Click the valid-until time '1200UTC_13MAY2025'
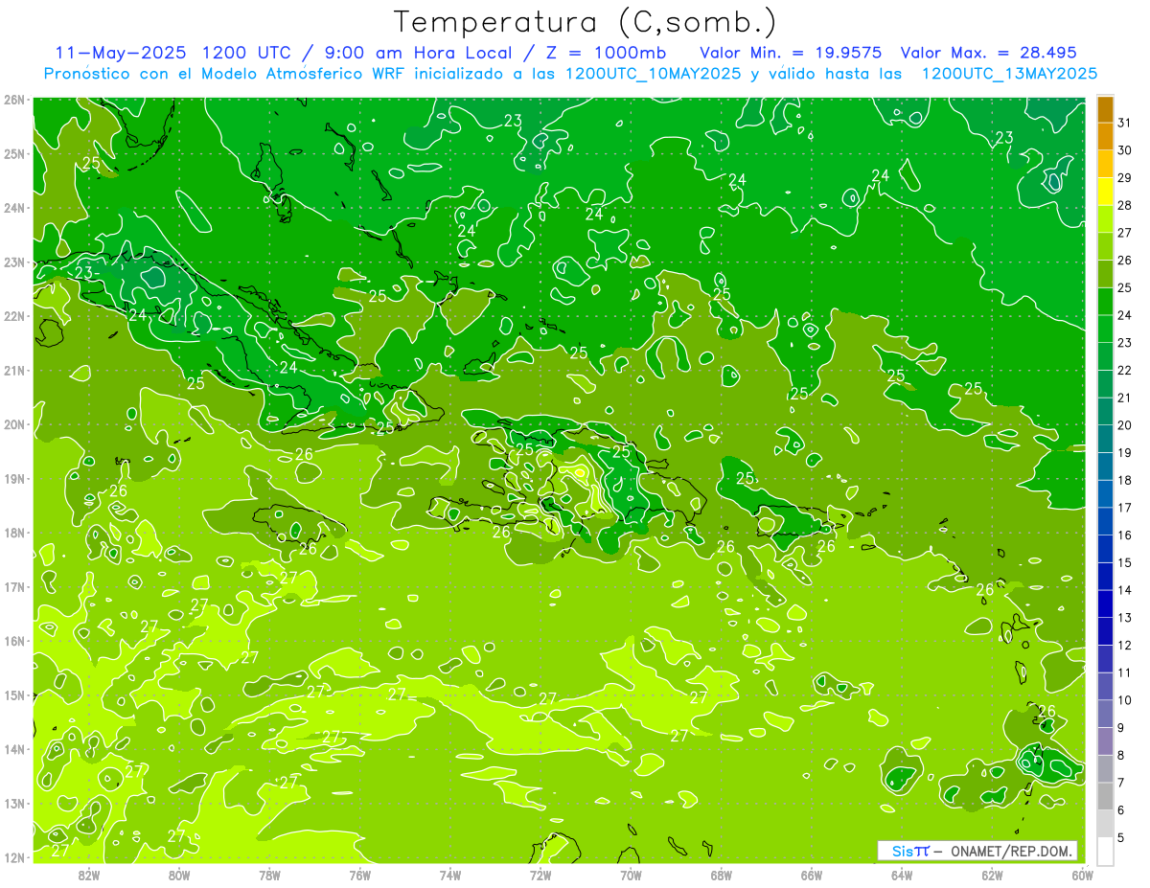 coord(1009,74)
